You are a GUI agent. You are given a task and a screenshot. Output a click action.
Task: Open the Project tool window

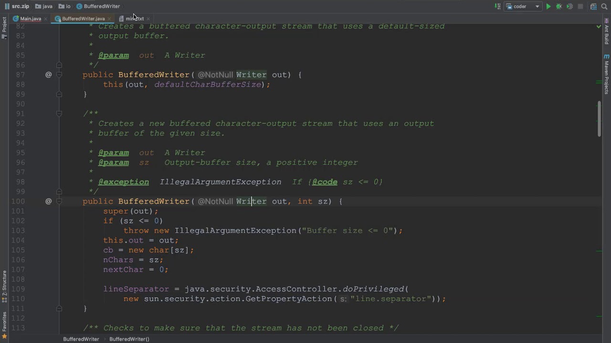[x=4, y=28]
